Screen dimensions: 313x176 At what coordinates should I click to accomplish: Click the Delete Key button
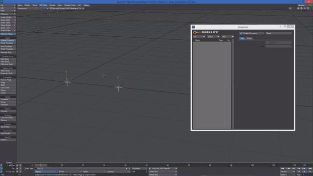point(163,175)
